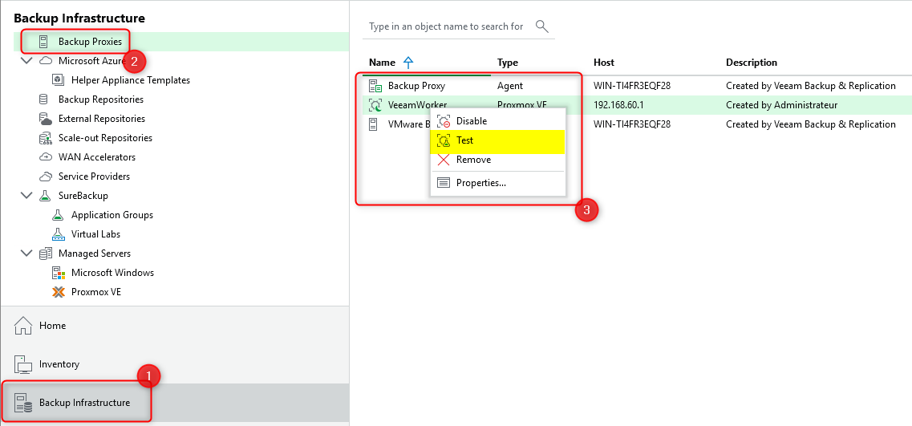Choose Test from the context menu

497,140
